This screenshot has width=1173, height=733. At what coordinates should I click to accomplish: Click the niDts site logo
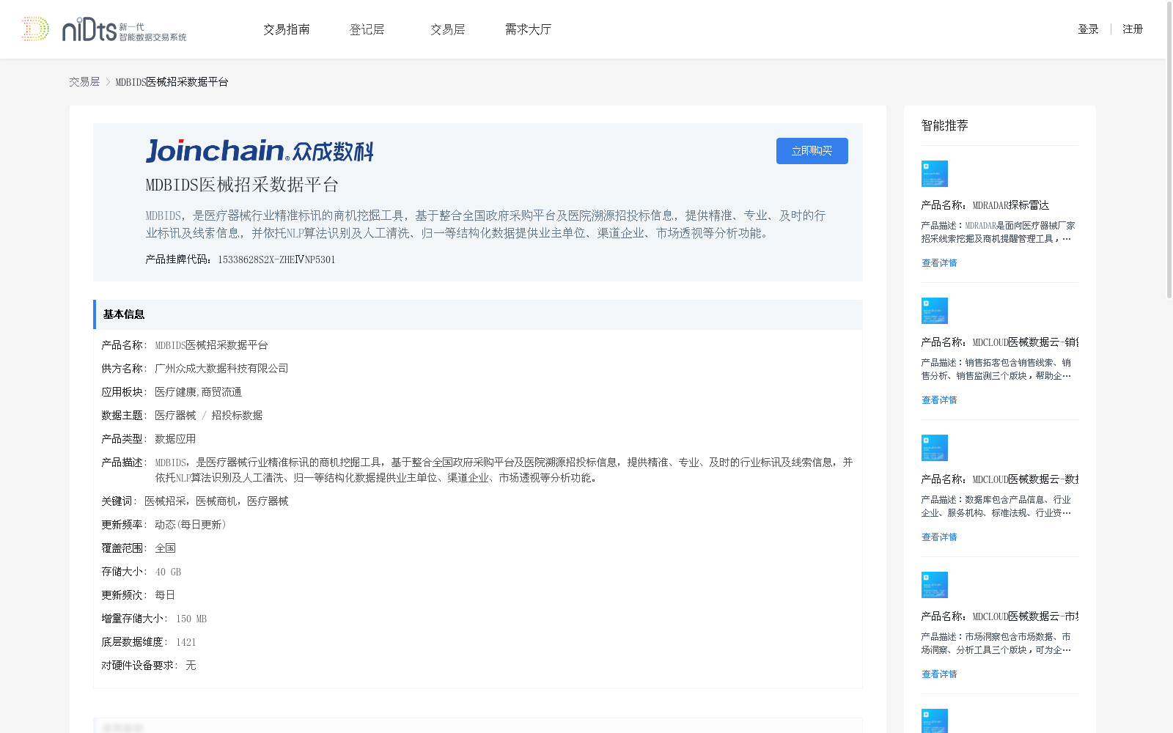(104, 29)
